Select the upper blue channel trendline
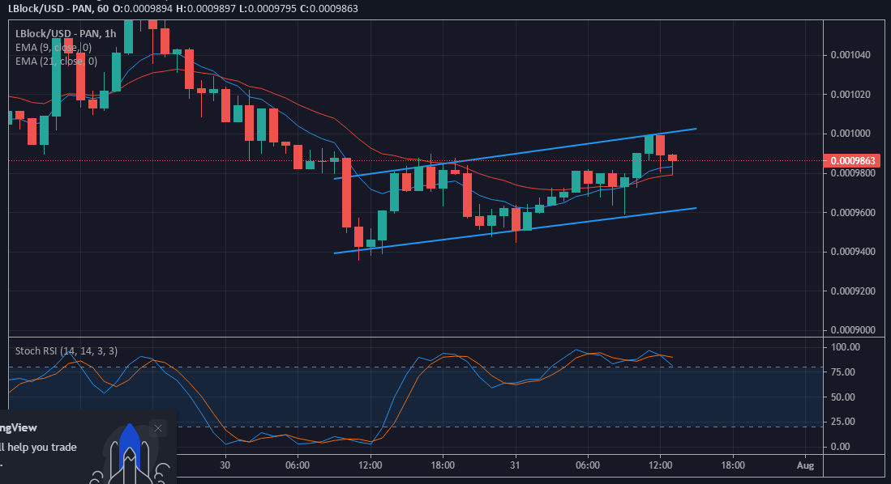 515,154
